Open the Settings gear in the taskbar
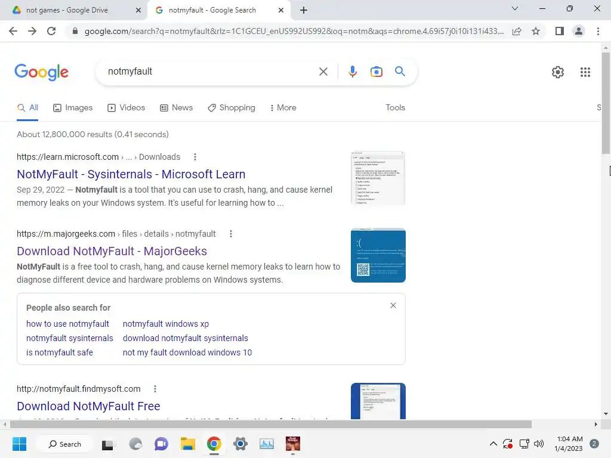The image size is (611, 458). [240, 444]
